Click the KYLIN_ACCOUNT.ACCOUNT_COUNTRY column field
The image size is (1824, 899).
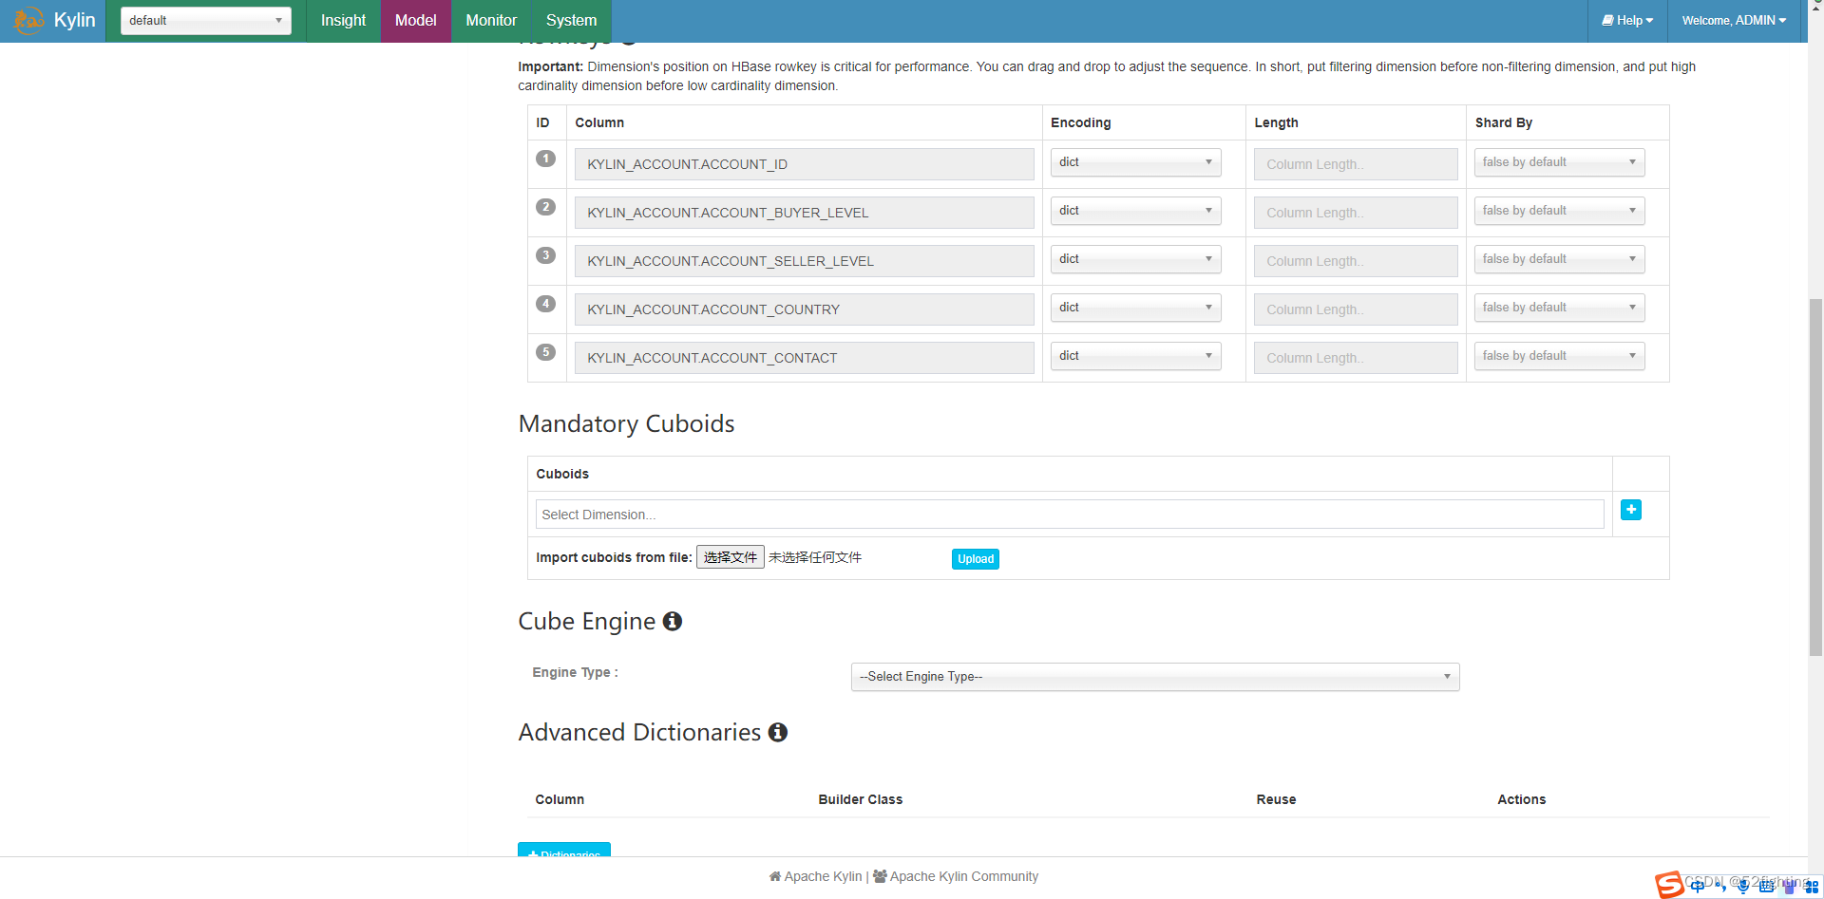[x=804, y=309]
